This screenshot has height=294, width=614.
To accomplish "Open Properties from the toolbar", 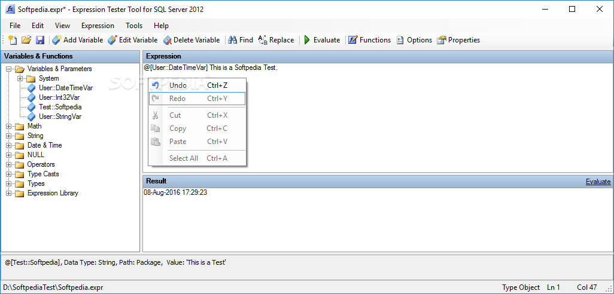I will (x=458, y=40).
